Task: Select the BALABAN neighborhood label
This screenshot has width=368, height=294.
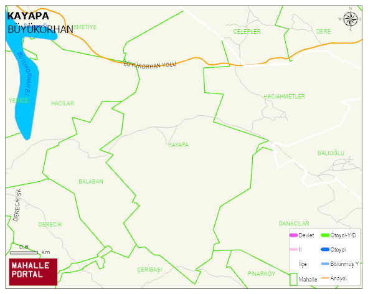Action: [x=91, y=181]
